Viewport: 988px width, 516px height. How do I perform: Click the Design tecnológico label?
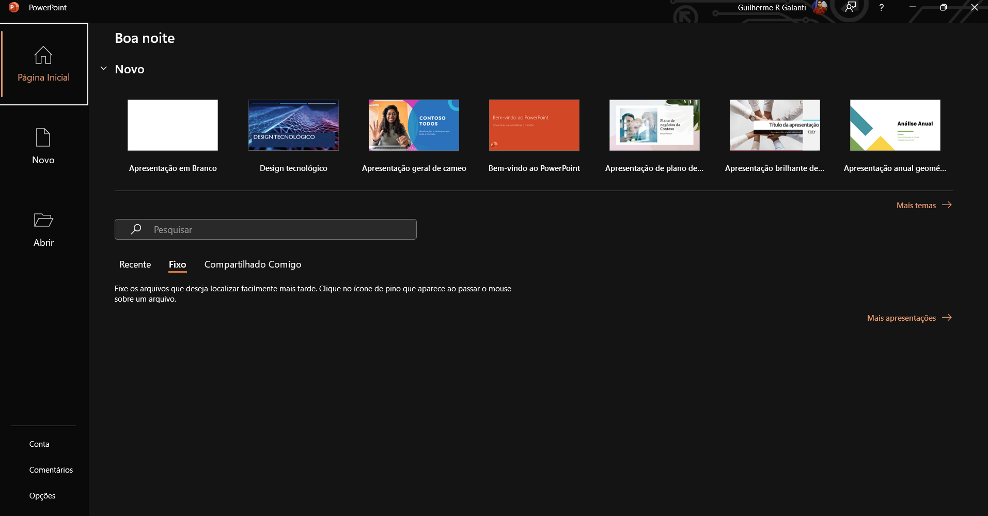(x=293, y=168)
